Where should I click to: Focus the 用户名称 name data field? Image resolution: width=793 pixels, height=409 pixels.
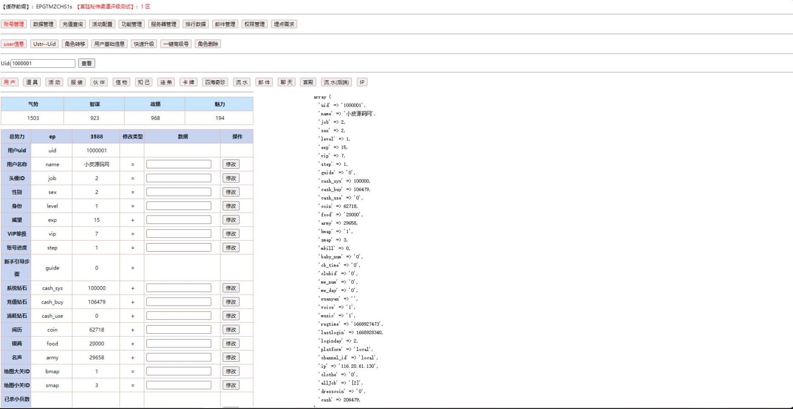click(x=179, y=164)
